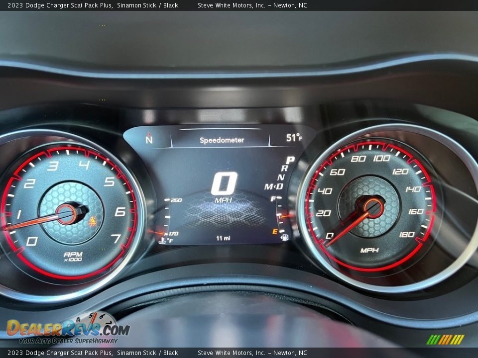Click the fuel level gauge needle
This screenshot has height=358, width=478.
(287, 216)
